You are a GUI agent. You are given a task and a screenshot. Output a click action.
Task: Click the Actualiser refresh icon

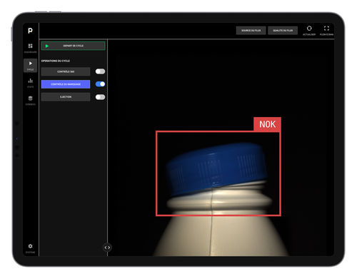309,29
